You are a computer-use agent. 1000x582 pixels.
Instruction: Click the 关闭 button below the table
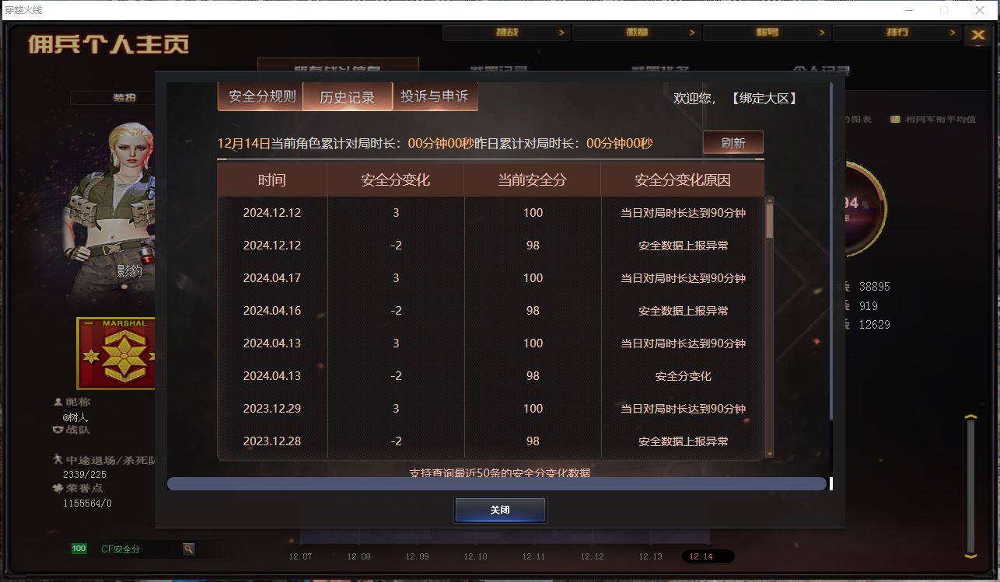pyautogui.click(x=500, y=510)
